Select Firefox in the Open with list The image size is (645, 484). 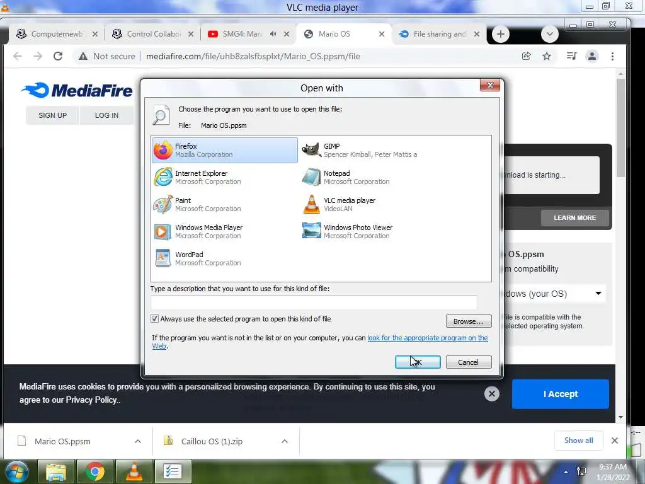tap(225, 150)
